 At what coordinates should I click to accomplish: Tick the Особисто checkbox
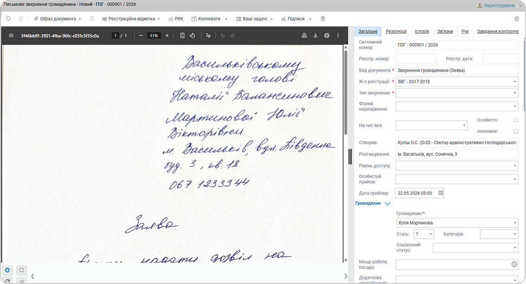point(516,120)
